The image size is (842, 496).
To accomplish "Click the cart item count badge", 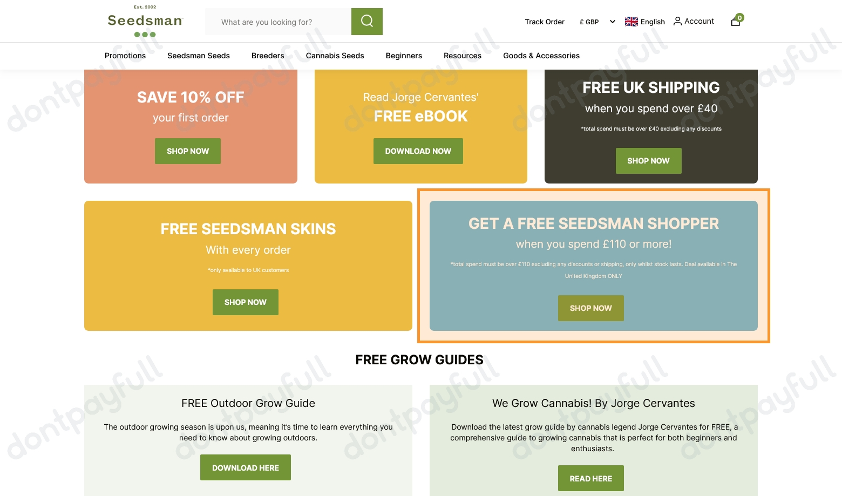I will (x=740, y=17).
